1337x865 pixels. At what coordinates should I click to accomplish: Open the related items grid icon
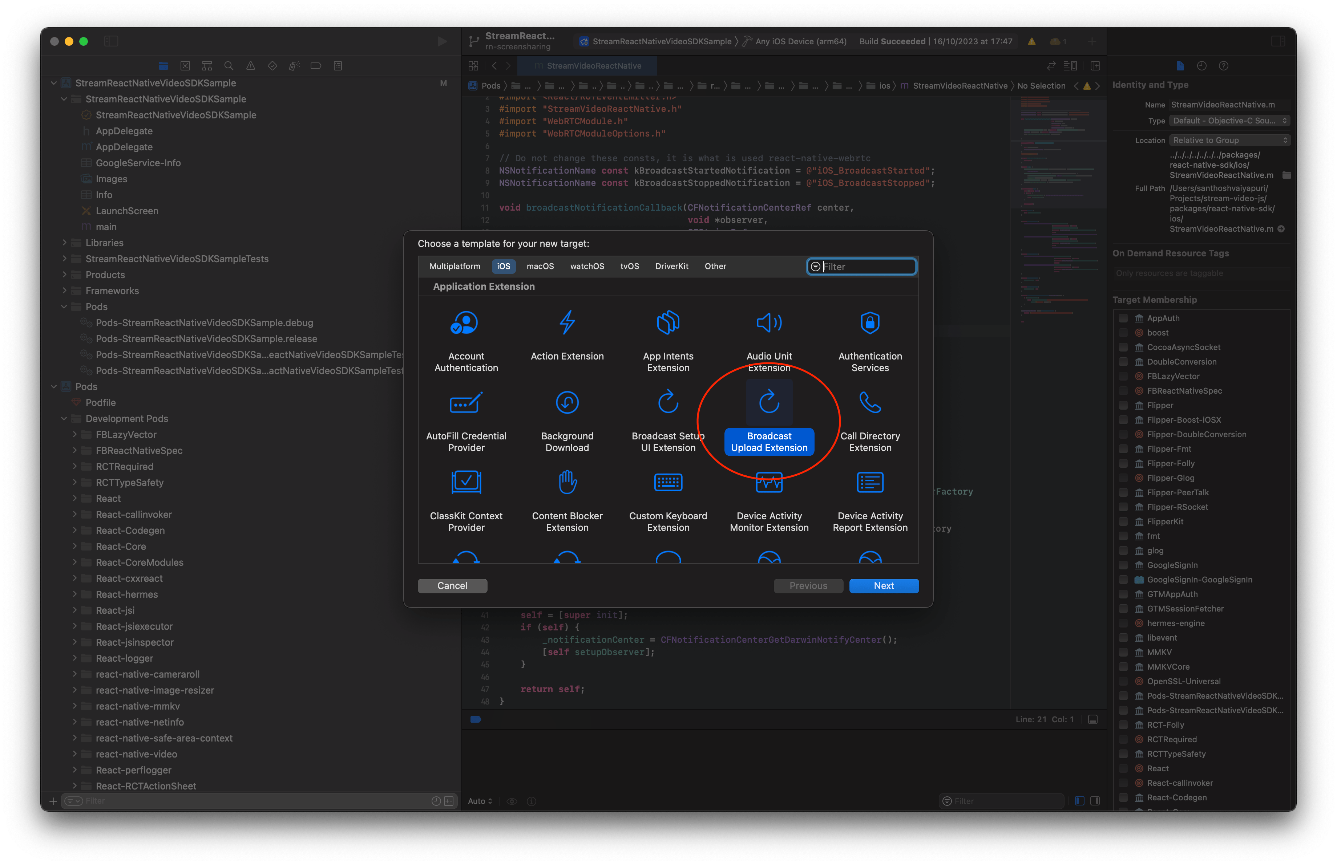473,66
